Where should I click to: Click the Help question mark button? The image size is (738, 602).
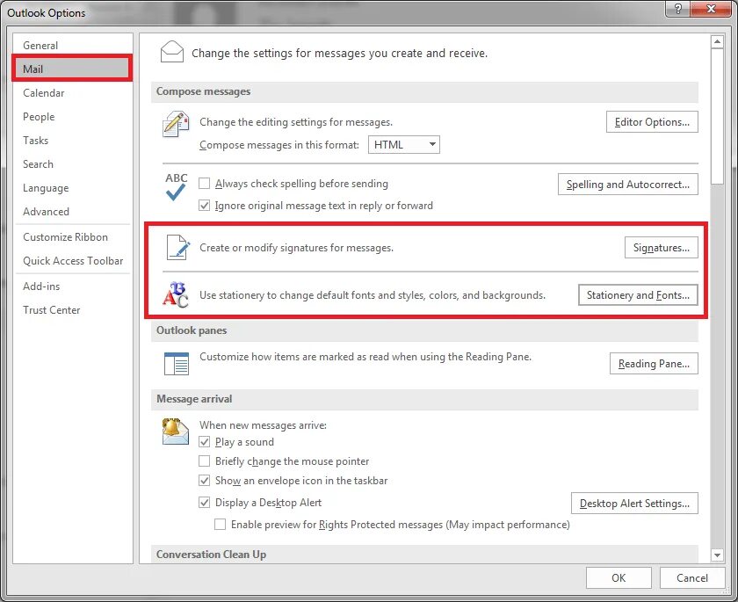(677, 9)
